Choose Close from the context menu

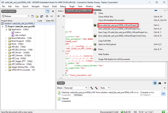[x=101, y=13]
